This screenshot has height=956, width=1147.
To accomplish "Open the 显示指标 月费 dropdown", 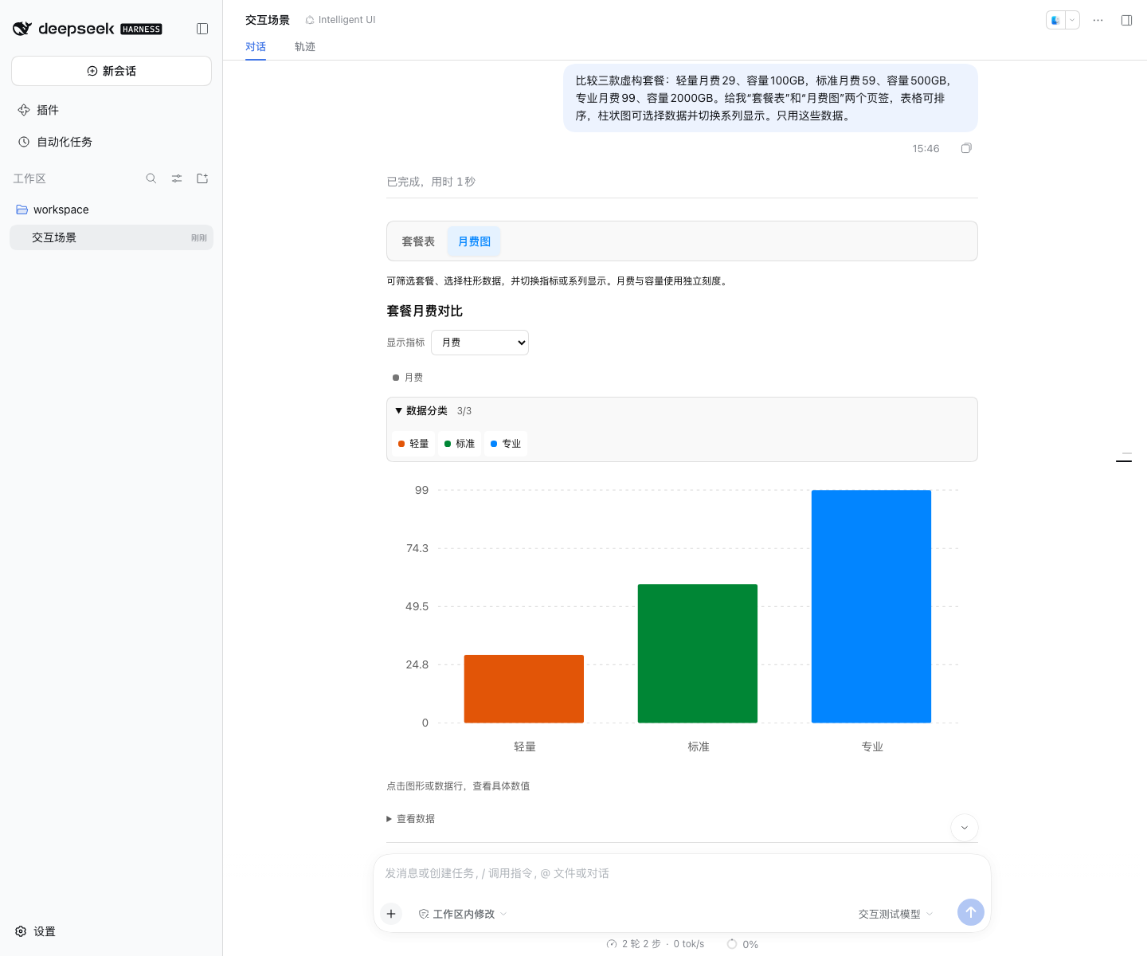I will [480, 343].
